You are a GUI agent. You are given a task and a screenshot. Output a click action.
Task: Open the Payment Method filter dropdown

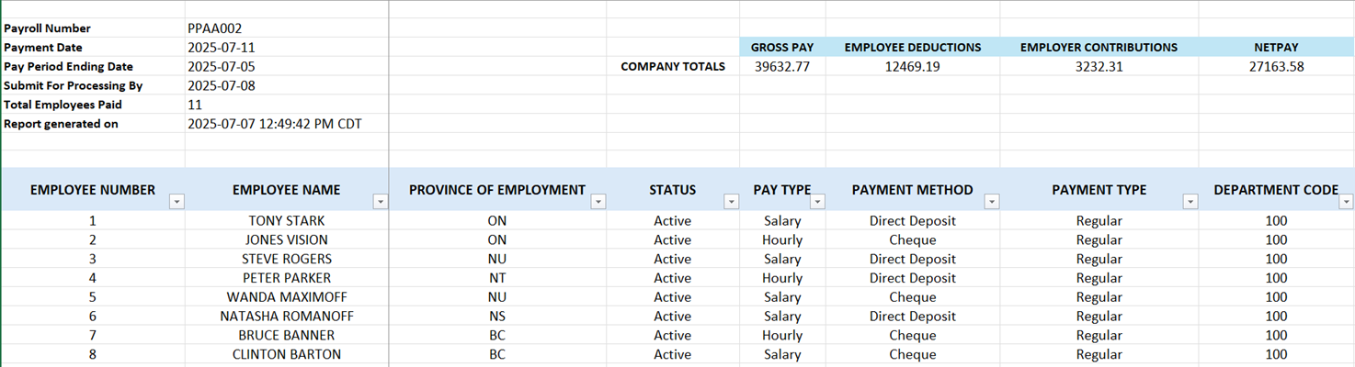click(991, 202)
